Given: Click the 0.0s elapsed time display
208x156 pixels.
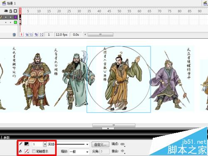Looking at the screenshot, I should coord(76,35).
